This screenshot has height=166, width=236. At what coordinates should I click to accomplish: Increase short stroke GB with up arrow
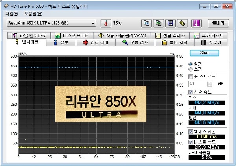(x=210, y=83)
